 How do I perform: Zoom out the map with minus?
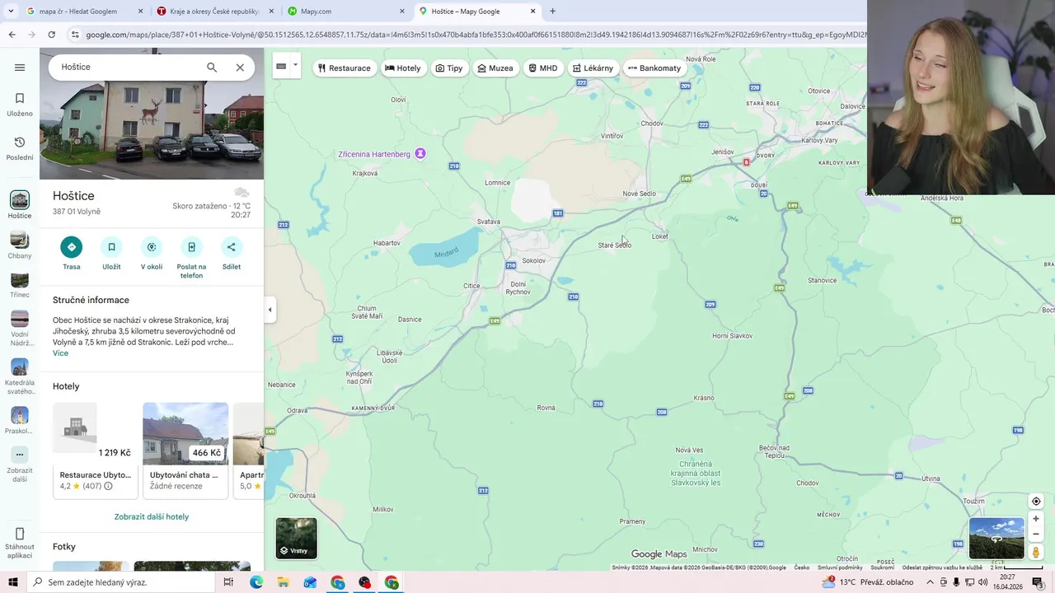coord(1036,534)
